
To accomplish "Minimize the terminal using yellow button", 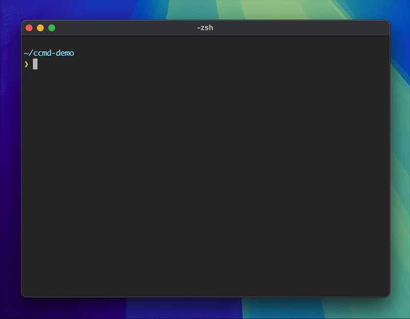I will coord(40,28).
